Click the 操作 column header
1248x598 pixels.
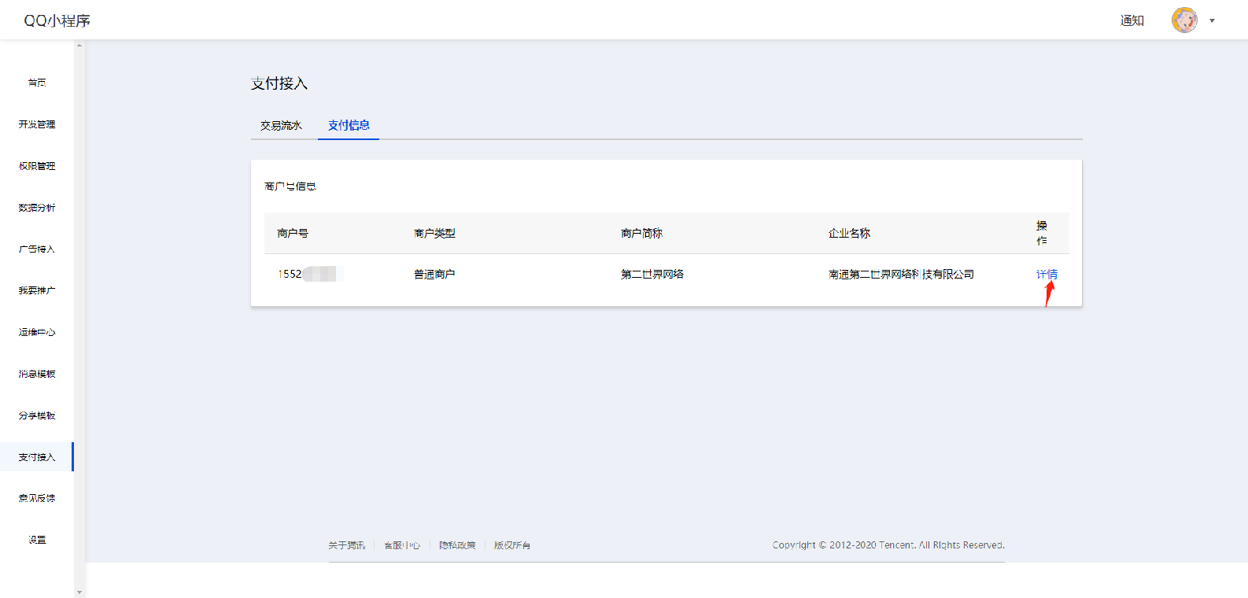point(1042,233)
